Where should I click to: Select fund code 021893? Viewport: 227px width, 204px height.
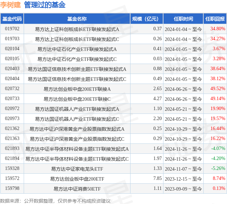click(x=12, y=149)
